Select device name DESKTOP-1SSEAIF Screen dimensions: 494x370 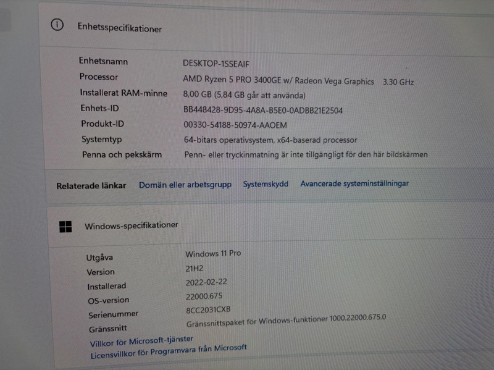216,64
